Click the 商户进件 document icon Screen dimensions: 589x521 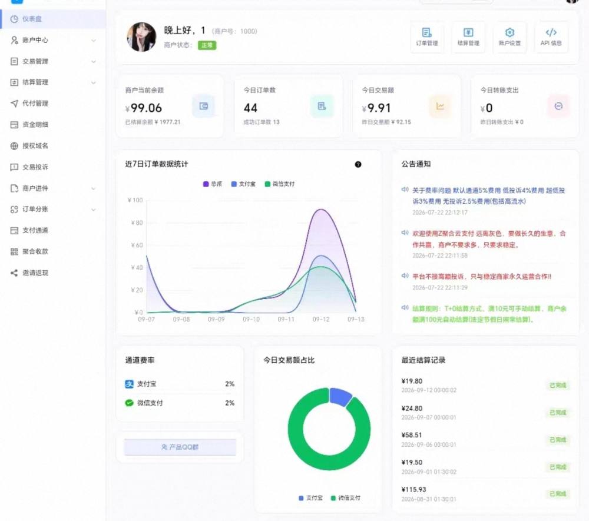14,188
